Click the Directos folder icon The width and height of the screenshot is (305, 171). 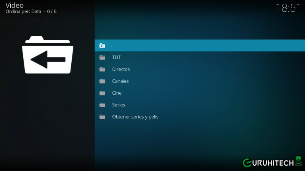point(102,70)
